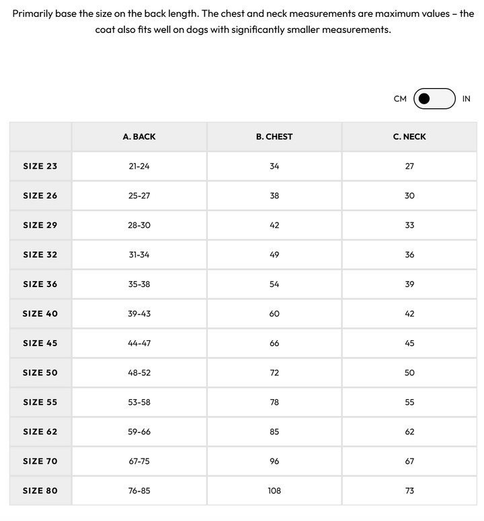The image size is (484, 521).
Task: Click the 21-24 back length cell
Action: point(139,166)
